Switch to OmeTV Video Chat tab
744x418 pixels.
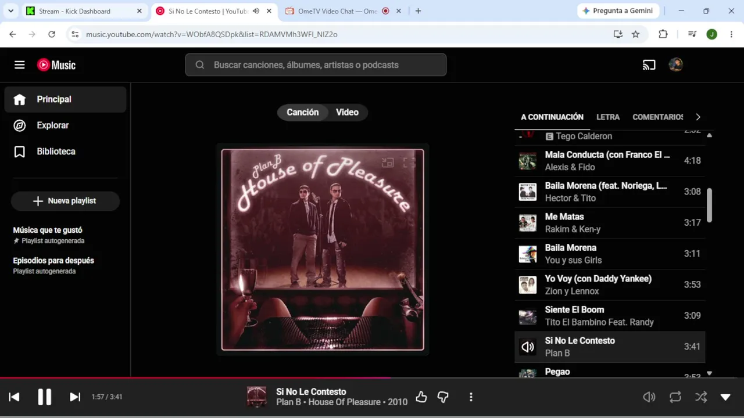click(344, 11)
